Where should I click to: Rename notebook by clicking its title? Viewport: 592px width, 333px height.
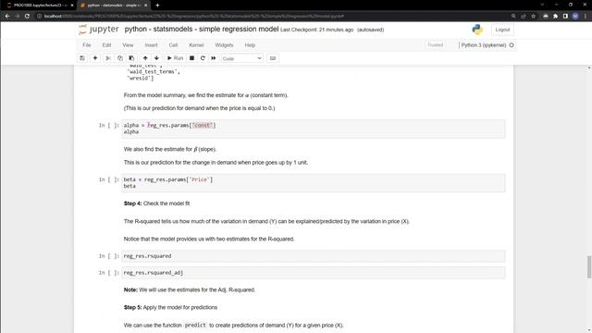[x=202, y=29]
